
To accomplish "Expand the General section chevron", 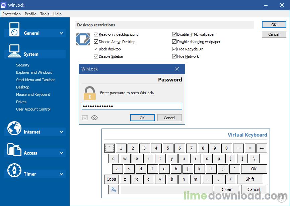I will pyautogui.click(x=61, y=33).
